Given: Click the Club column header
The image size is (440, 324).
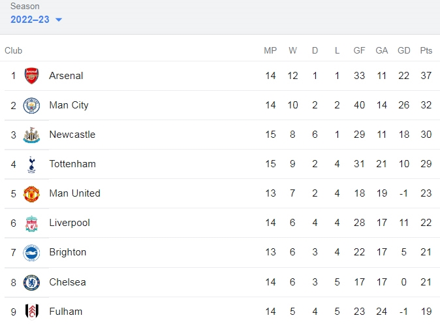Looking at the screenshot, I should coord(14,50).
